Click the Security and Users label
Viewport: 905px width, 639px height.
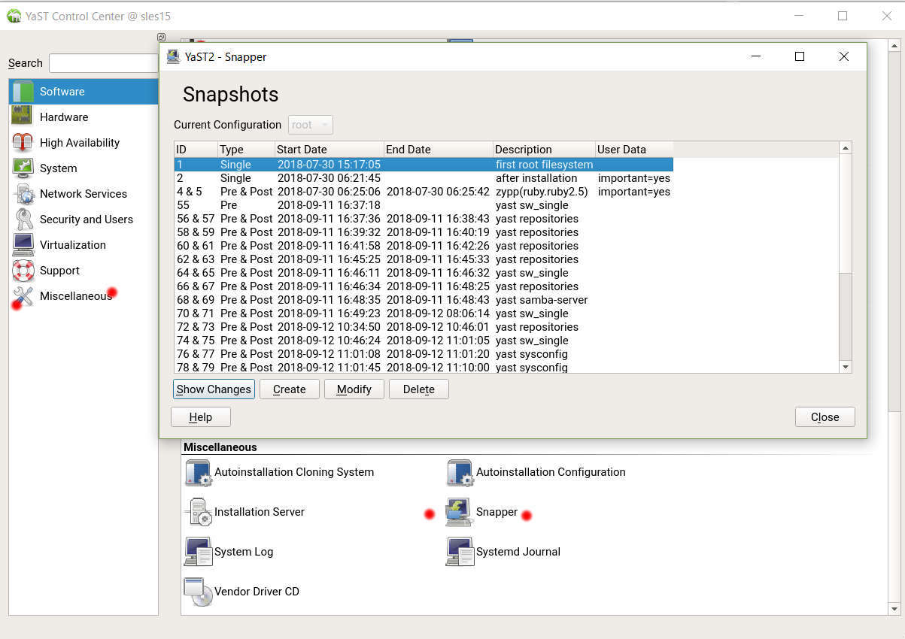point(87,220)
